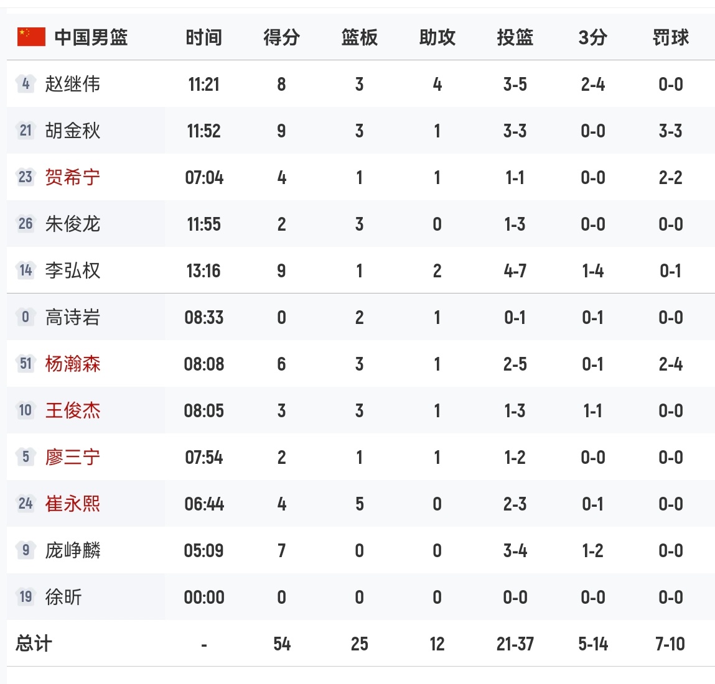Screen dimensions: 715x684
Task: Click the 篮板 column header
Action: (359, 37)
